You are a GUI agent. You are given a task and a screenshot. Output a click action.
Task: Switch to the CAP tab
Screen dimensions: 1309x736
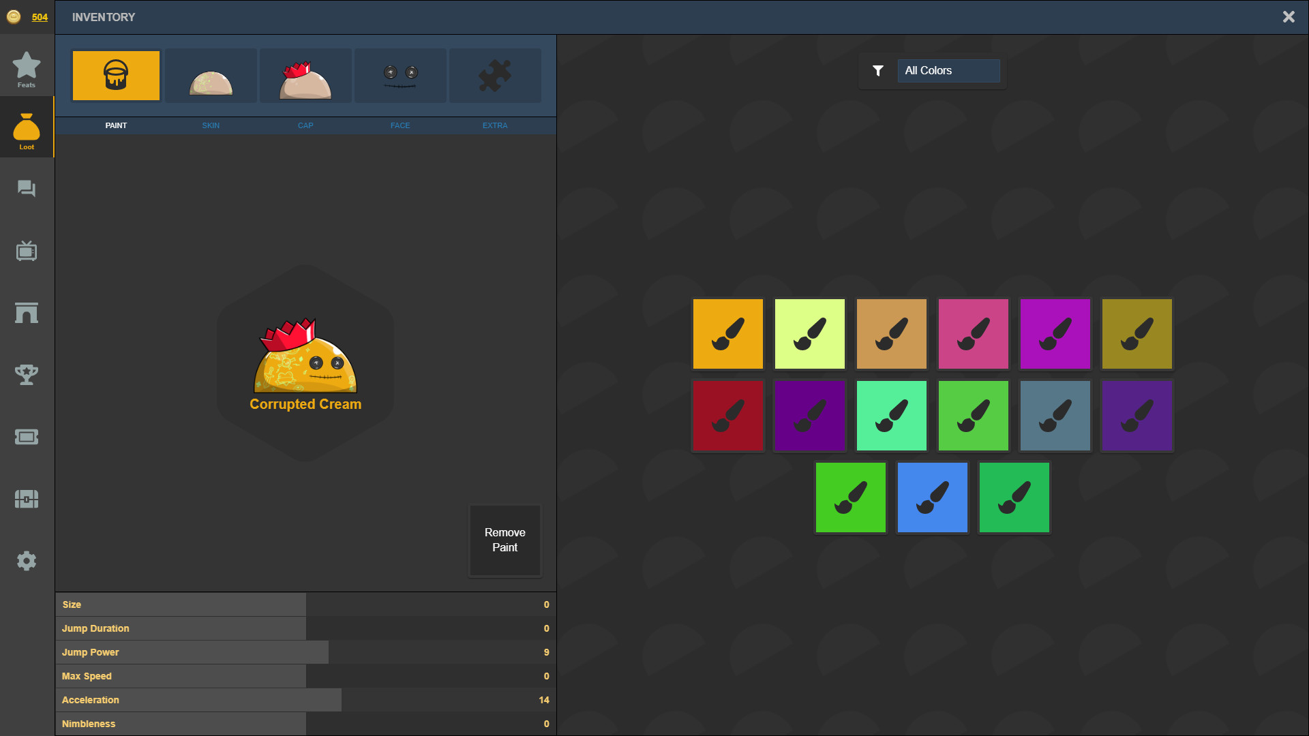click(x=305, y=125)
